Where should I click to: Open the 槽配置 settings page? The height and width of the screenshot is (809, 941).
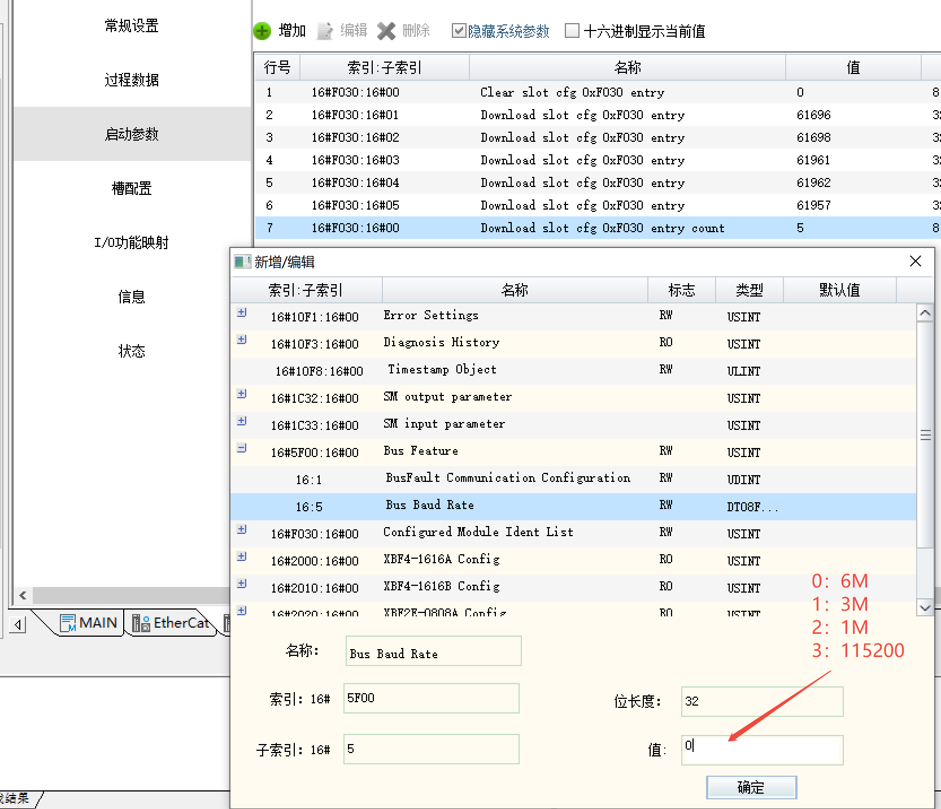pyautogui.click(x=132, y=188)
